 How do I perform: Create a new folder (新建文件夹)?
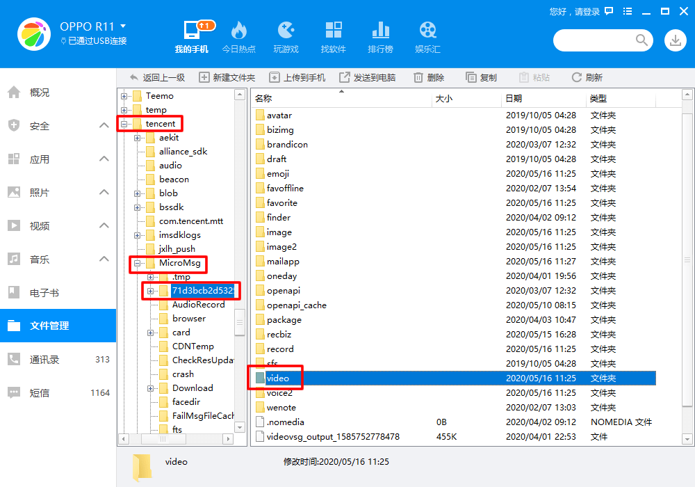coord(227,78)
